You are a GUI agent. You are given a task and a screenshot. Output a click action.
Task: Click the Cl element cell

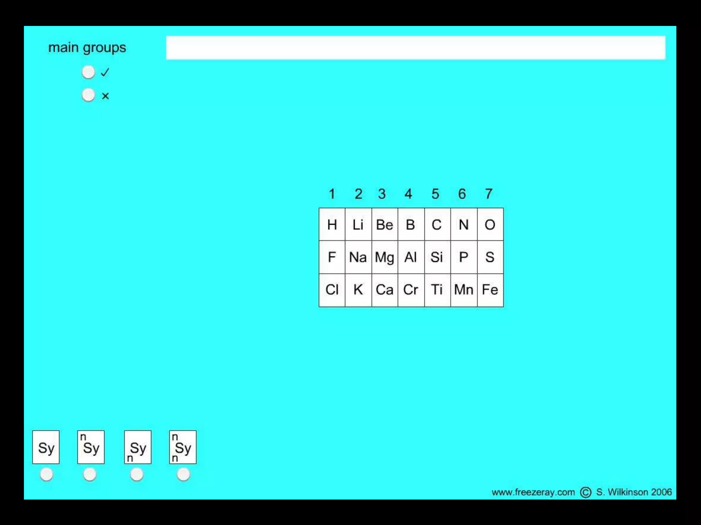pos(332,290)
